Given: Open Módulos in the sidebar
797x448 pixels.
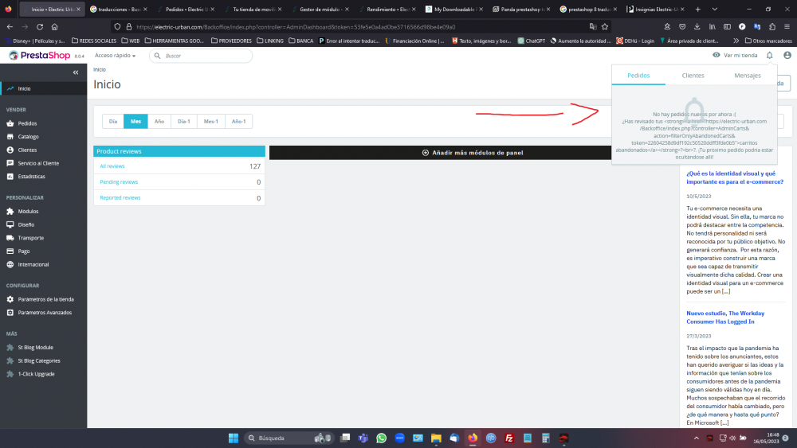Looking at the screenshot, I should (x=28, y=211).
